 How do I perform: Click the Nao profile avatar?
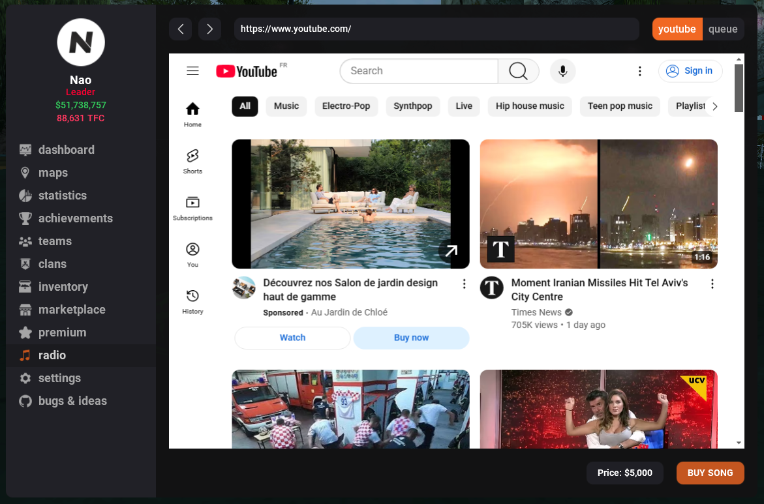pos(81,42)
